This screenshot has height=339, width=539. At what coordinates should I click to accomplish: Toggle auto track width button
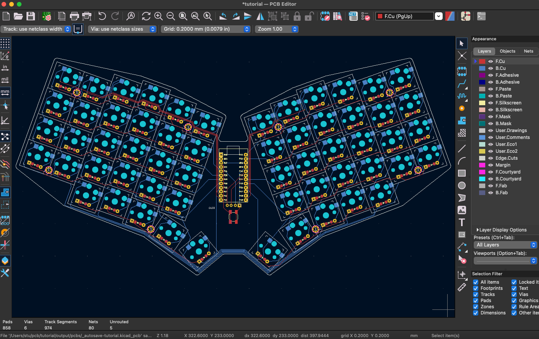(x=78, y=29)
